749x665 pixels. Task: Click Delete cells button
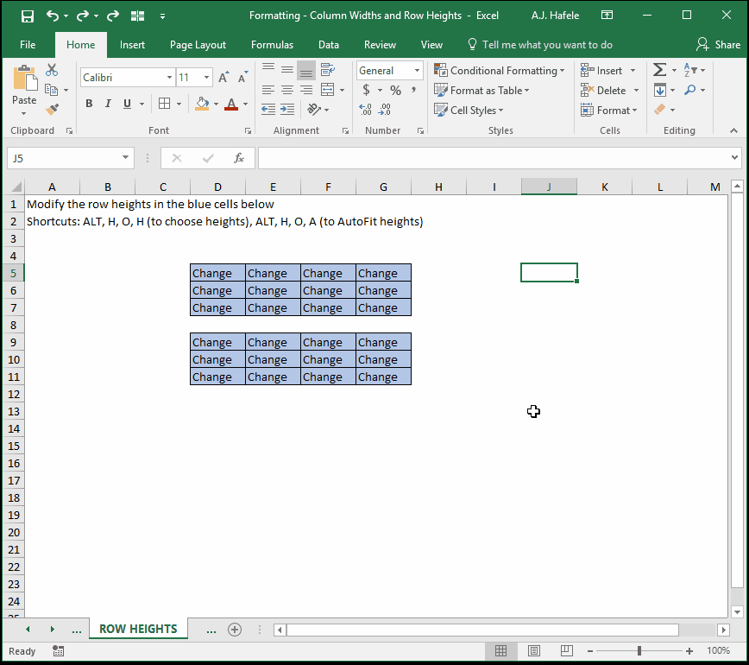tap(603, 91)
